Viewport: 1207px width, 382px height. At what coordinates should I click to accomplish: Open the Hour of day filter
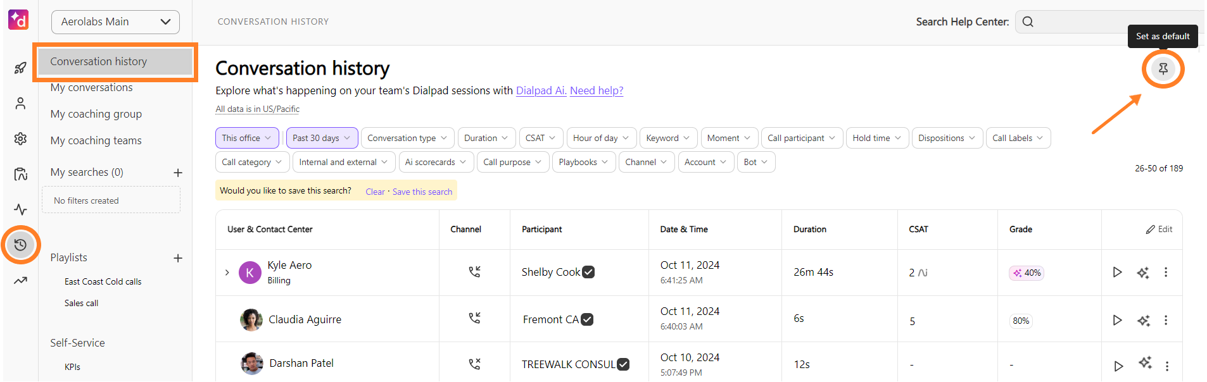click(602, 138)
